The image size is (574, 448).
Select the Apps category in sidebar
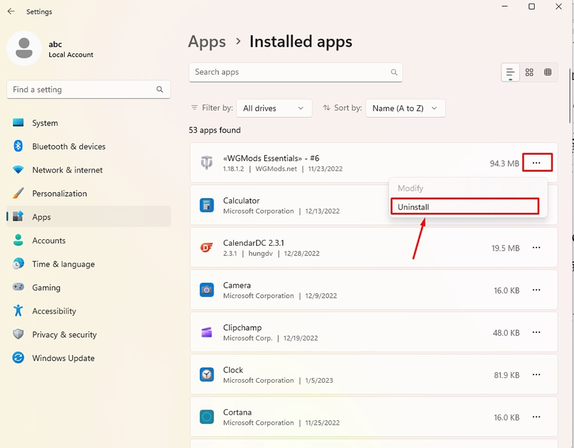coord(88,217)
